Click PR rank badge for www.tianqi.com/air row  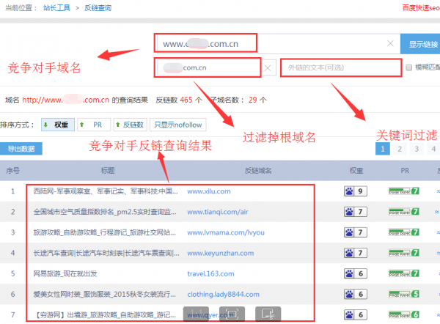404,212
